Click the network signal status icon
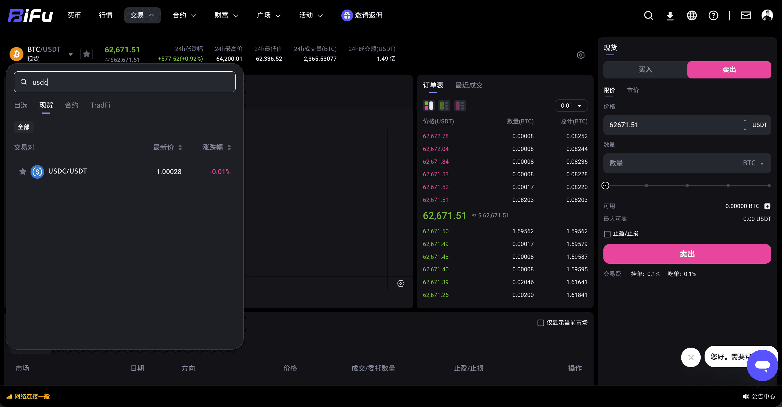 coord(9,396)
